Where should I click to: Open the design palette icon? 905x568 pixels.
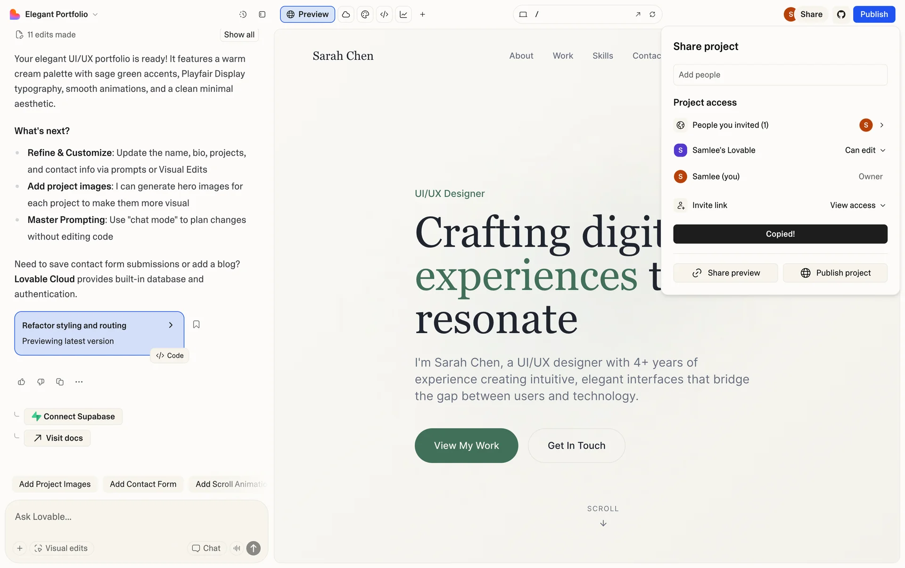[x=365, y=15]
